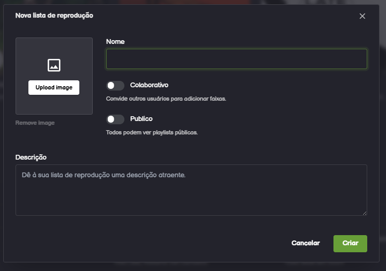Screen dimensions: 386x271
Task: Close the new playlist dialog with X
Action: pyautogui.click(x=362, y=16)
